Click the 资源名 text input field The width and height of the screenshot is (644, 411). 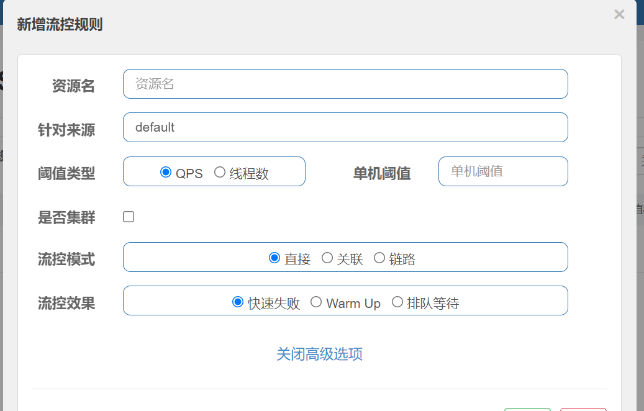click(345, 84)
